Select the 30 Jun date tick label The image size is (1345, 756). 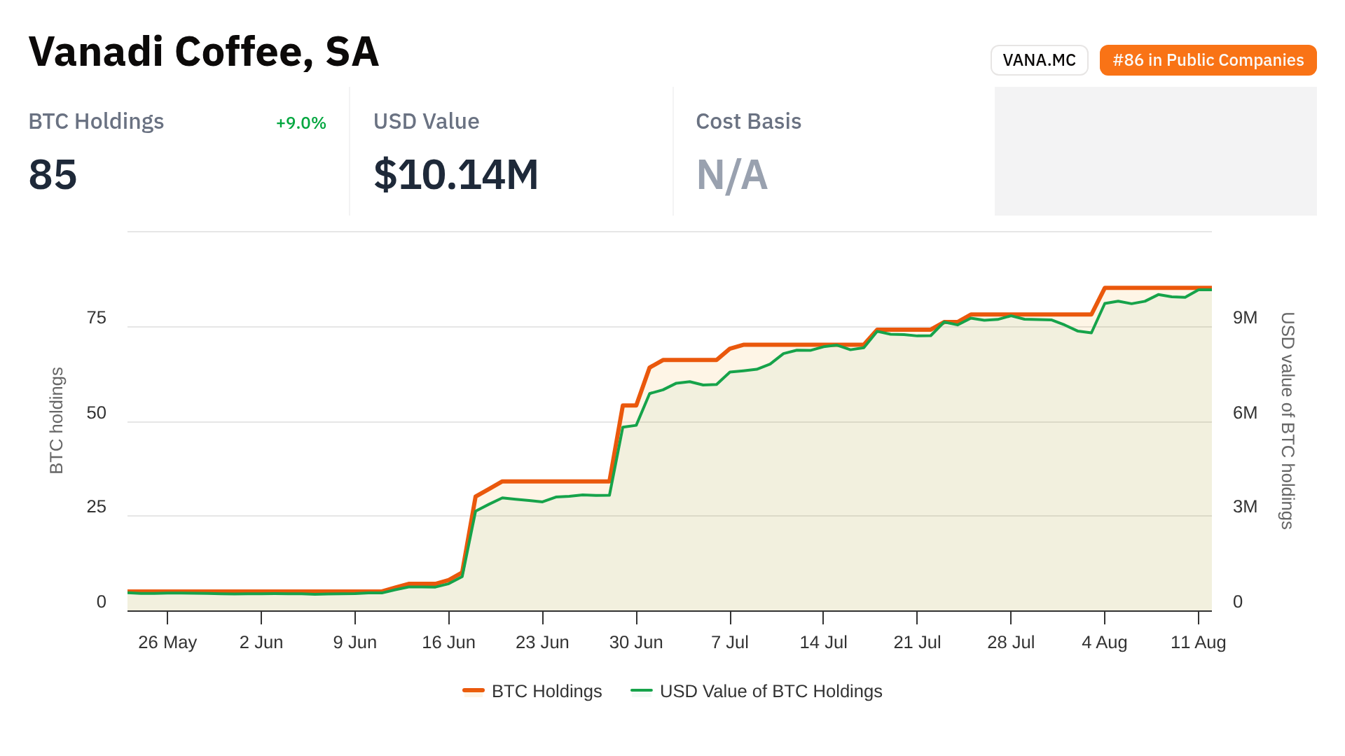click(x=636, y=643)
